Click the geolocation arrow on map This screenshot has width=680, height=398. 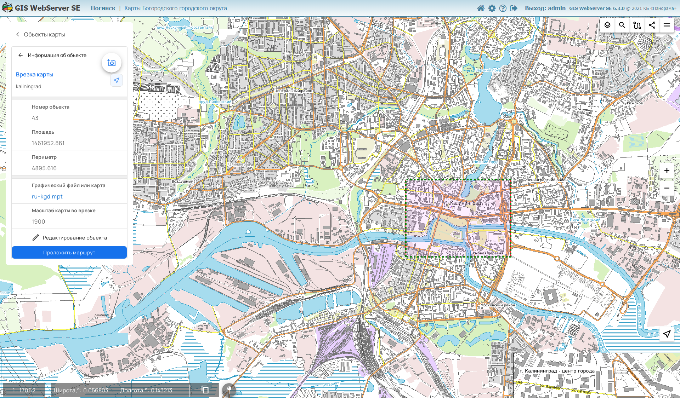tap(667, 334)
